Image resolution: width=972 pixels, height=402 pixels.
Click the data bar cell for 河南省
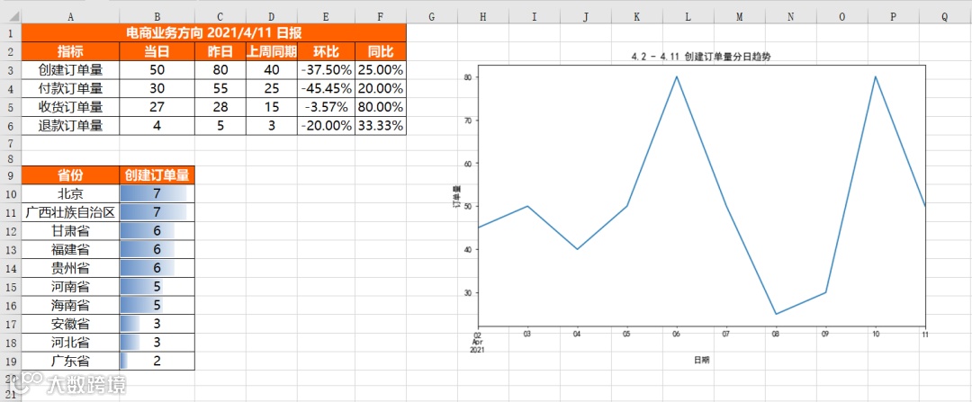[x=157, y=287]
